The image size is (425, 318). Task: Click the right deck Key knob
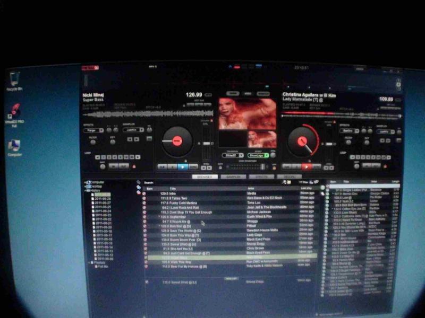[367, 143]
